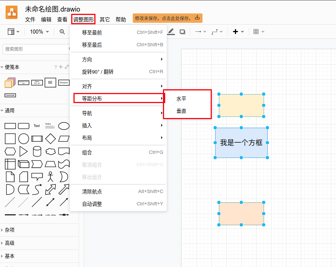The width and height of the screenshot is (336, 267).
Task: Open the plus insert dropdown
Action: coord(238,32)
